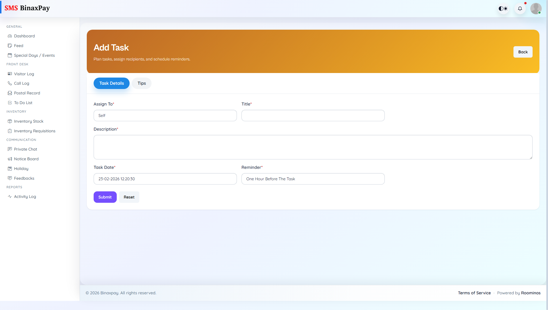
Task: Open the Task Date picker
Action: pyautogui.click(x=165, y=179)
